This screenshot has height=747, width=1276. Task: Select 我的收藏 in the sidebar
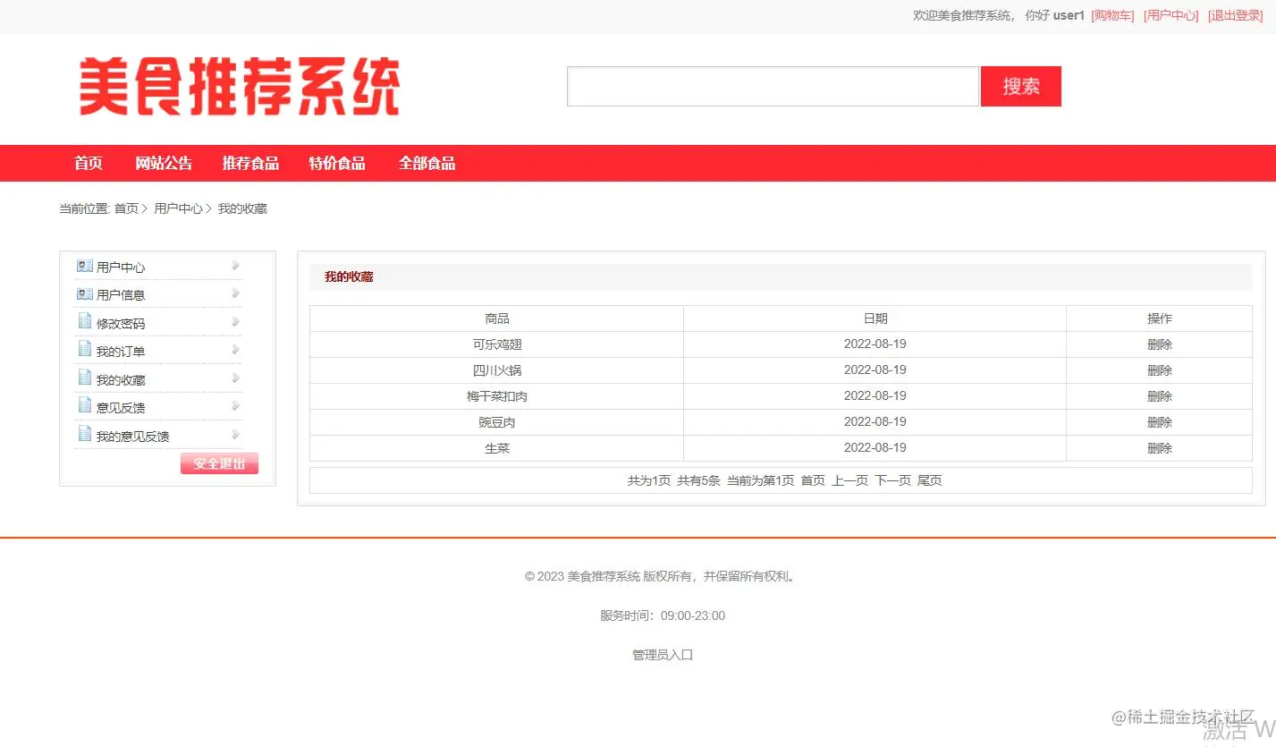pyautogui.click(x=121, y=380)
